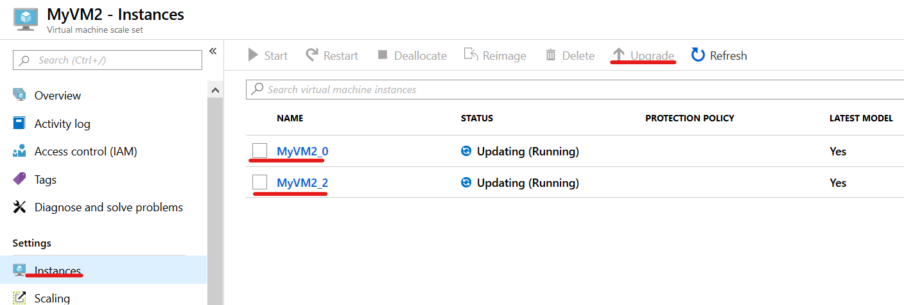Click the magnifier icon in instances search
Viewport: 904px width, 305px height.
257,89
